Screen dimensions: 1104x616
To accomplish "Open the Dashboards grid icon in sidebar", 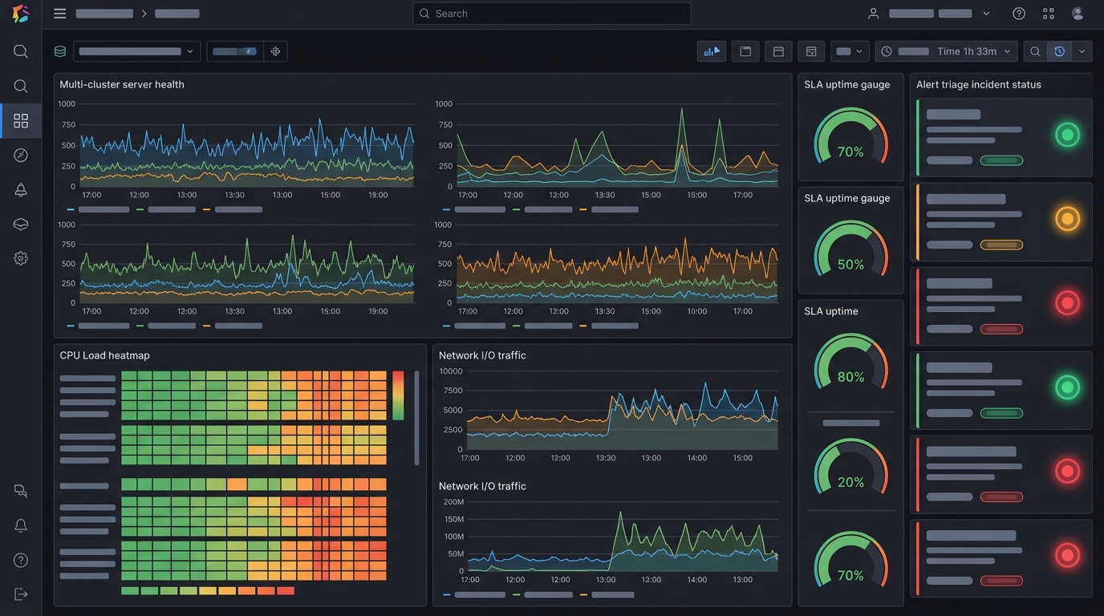I will click(21, 120).
